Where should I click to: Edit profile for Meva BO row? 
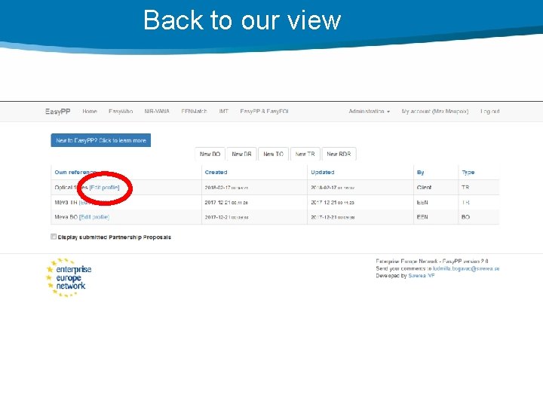tap(94, 217)
